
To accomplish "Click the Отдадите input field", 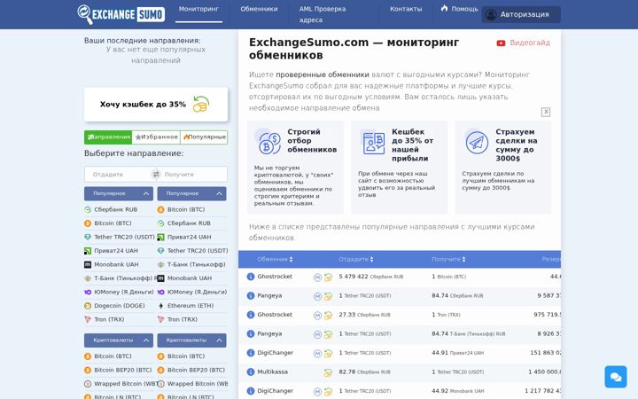I will pyautogui.click(x=118, y=175).
